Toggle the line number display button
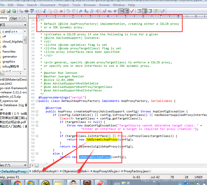 coord(126,11)
